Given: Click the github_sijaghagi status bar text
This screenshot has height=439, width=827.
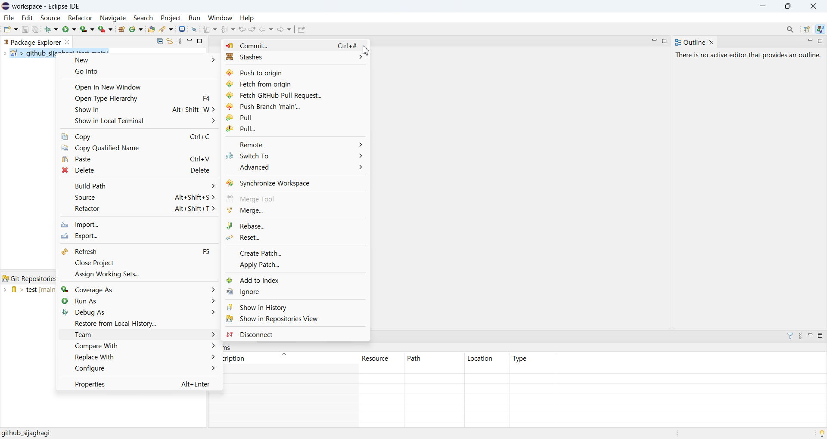Looking at the screenshot, I should point(26,433).
